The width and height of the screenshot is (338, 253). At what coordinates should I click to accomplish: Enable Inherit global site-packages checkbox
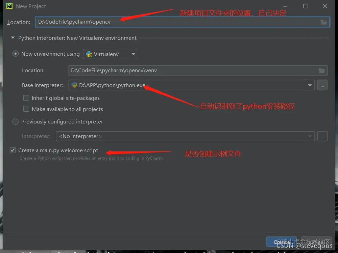click(26, 98)
